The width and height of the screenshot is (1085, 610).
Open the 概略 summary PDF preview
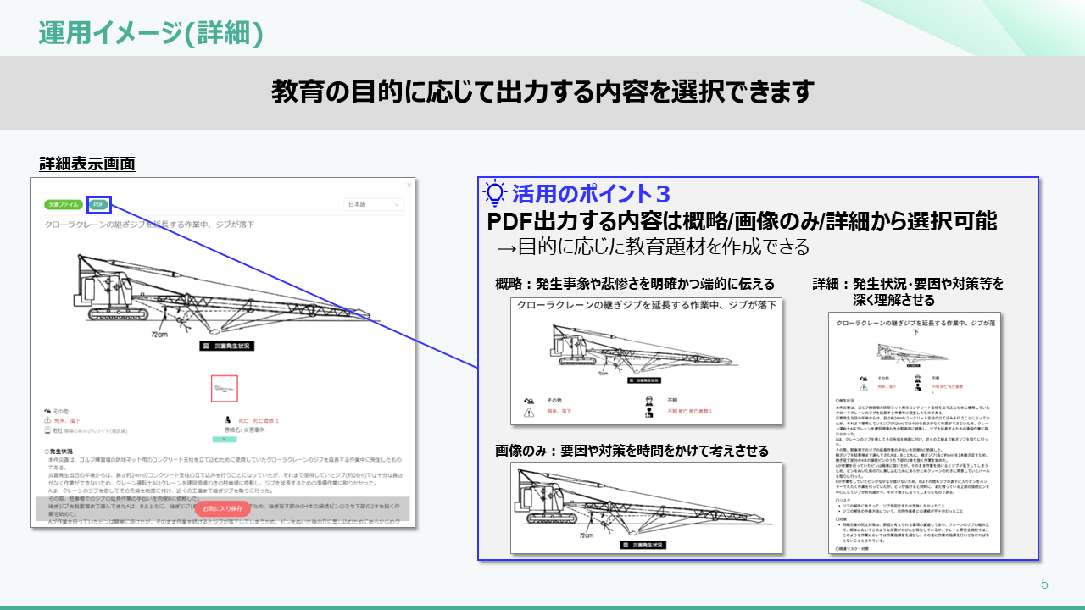tap(645, 361)
